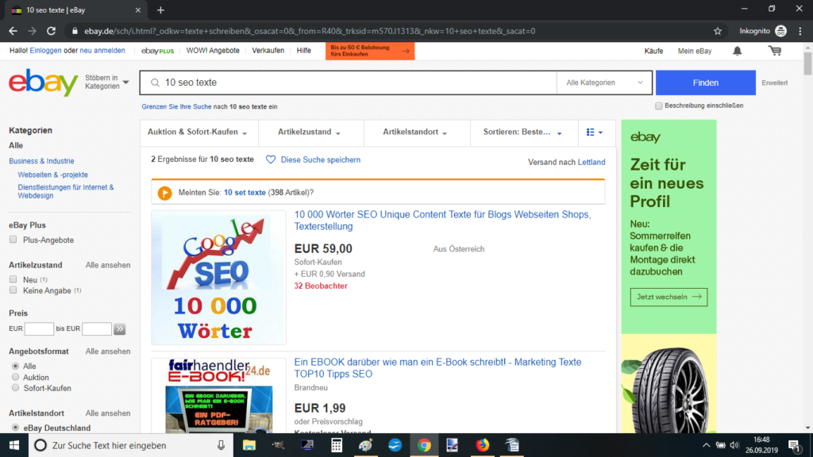Open the Erweitert search link
813x457 pixels.
[775, 83]
